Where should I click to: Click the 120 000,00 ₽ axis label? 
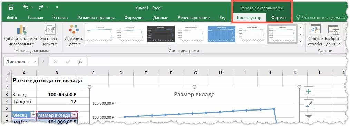click(x=103, y=103)
